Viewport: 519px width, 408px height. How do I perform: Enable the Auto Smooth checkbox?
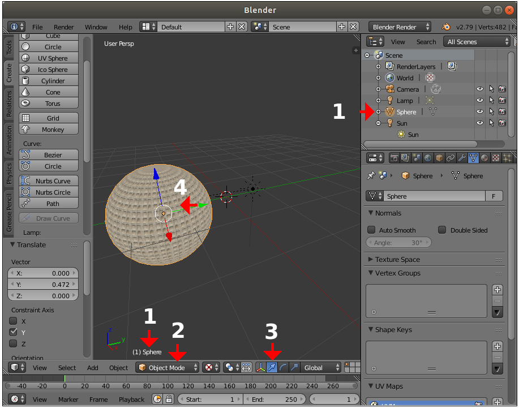tap(372, 230)
